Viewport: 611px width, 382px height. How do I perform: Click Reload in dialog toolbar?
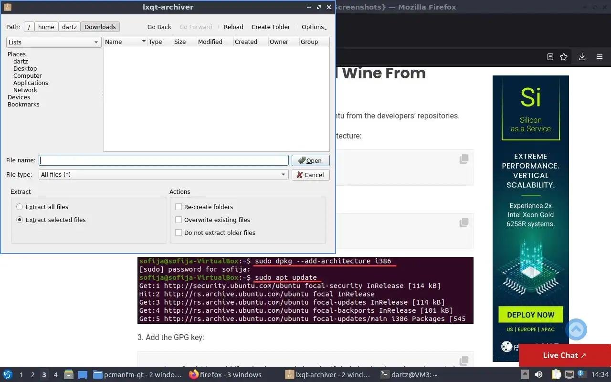[233, 27]
